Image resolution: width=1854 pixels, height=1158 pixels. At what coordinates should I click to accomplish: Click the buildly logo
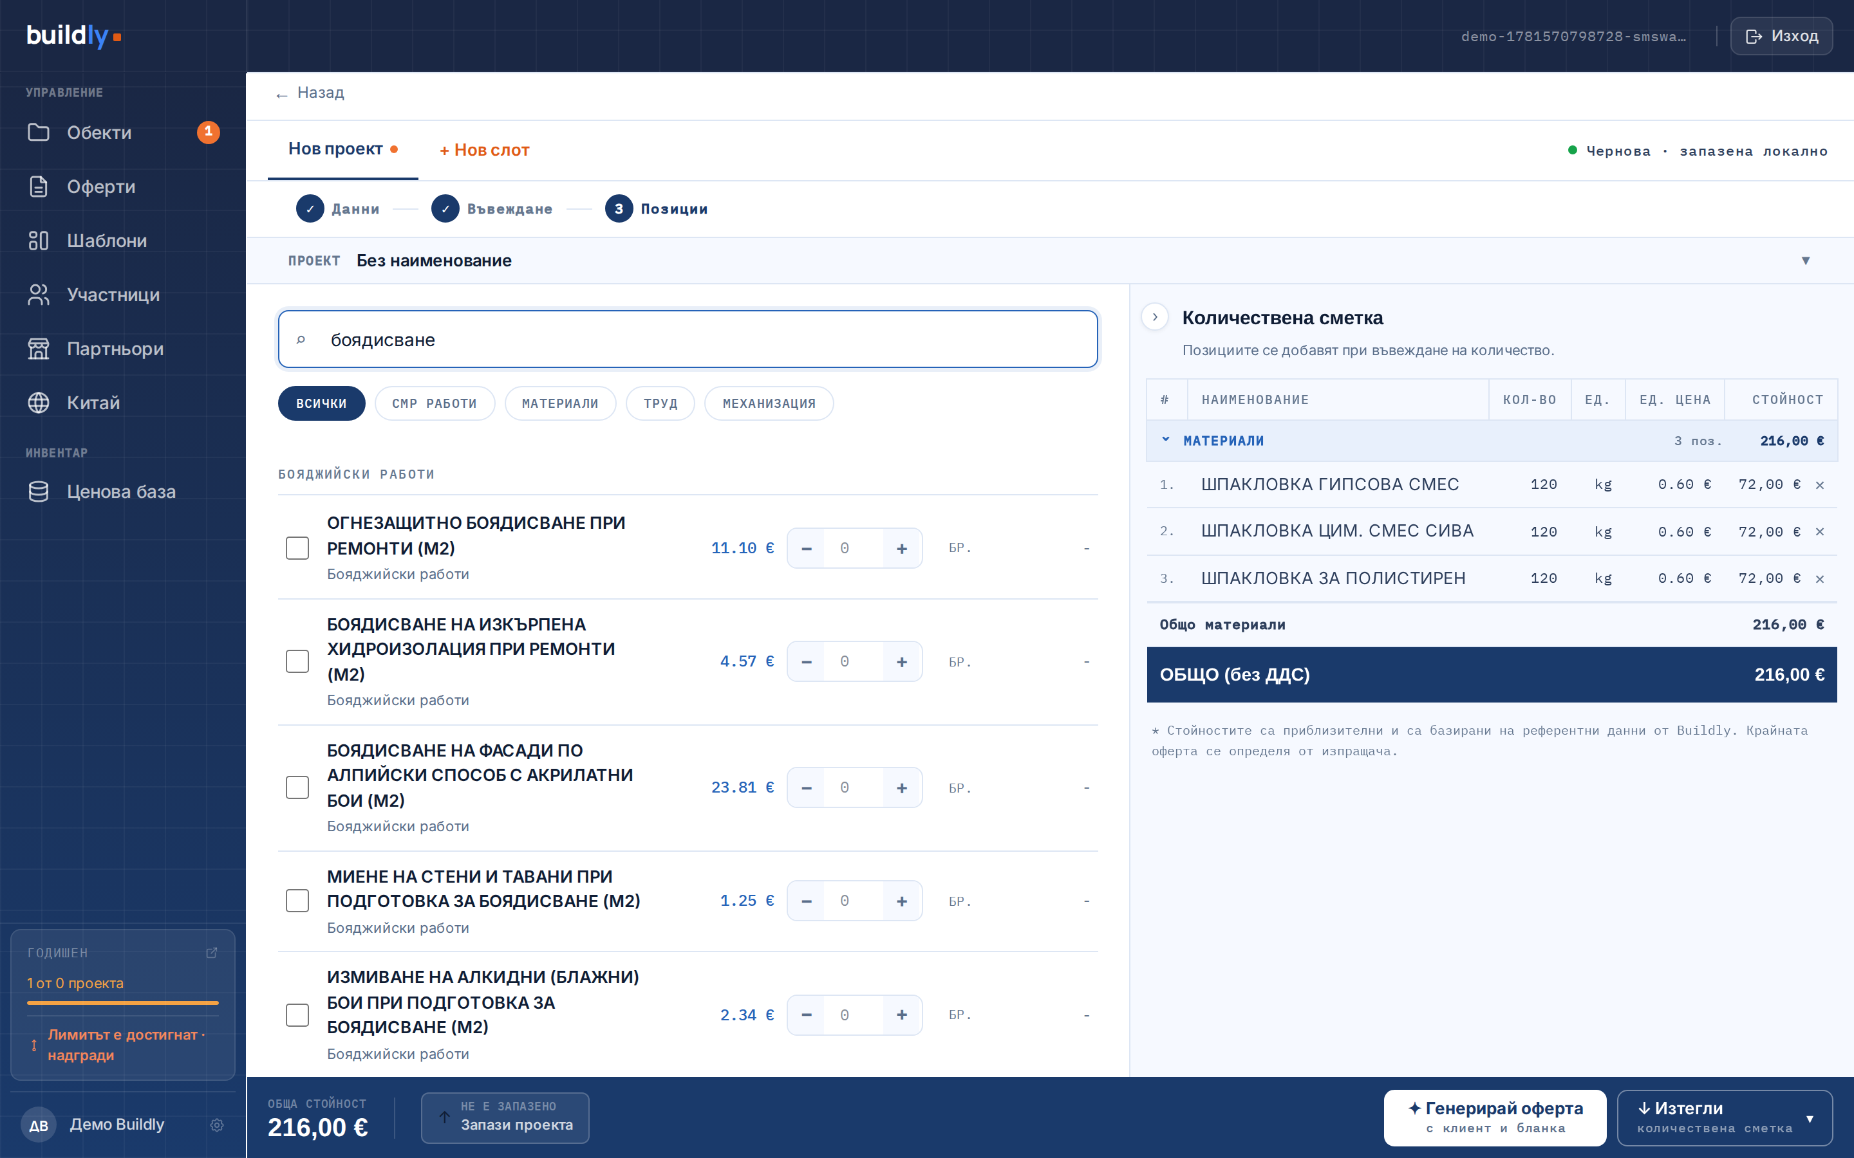click(73, 35)
